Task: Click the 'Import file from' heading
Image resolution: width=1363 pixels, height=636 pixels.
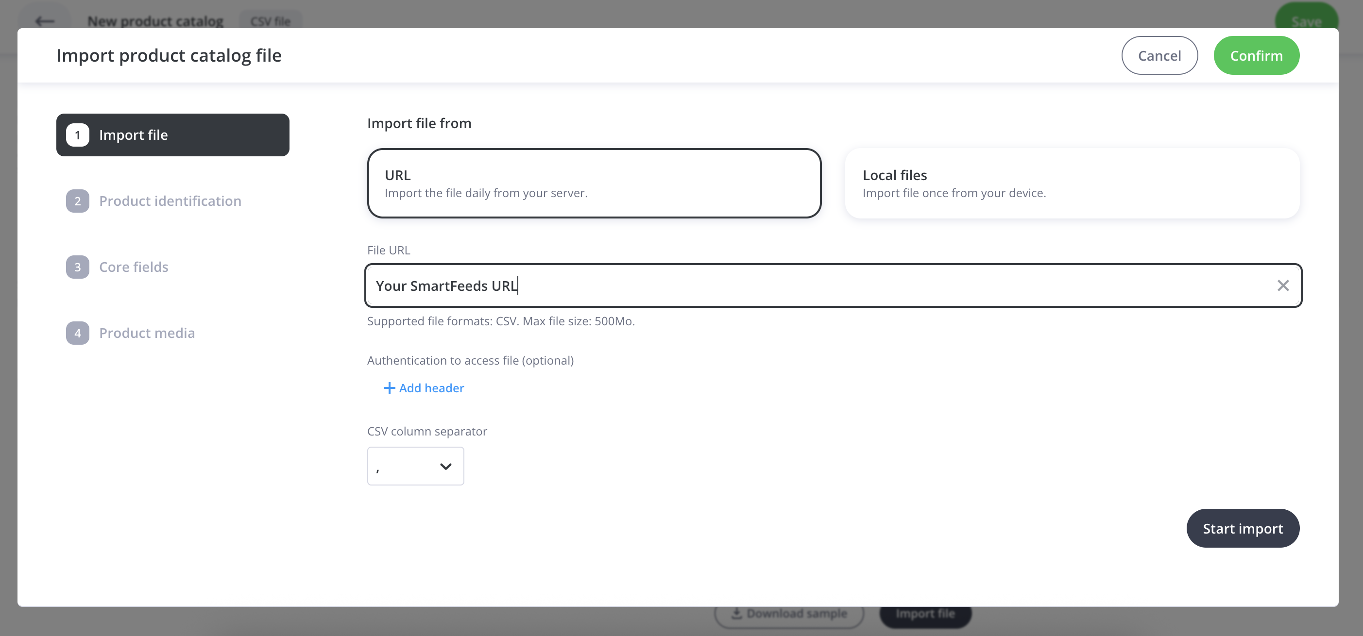Action: point(419,123)
